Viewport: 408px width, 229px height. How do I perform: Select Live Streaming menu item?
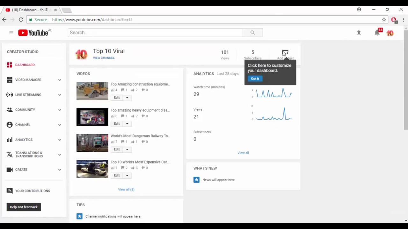28,95
